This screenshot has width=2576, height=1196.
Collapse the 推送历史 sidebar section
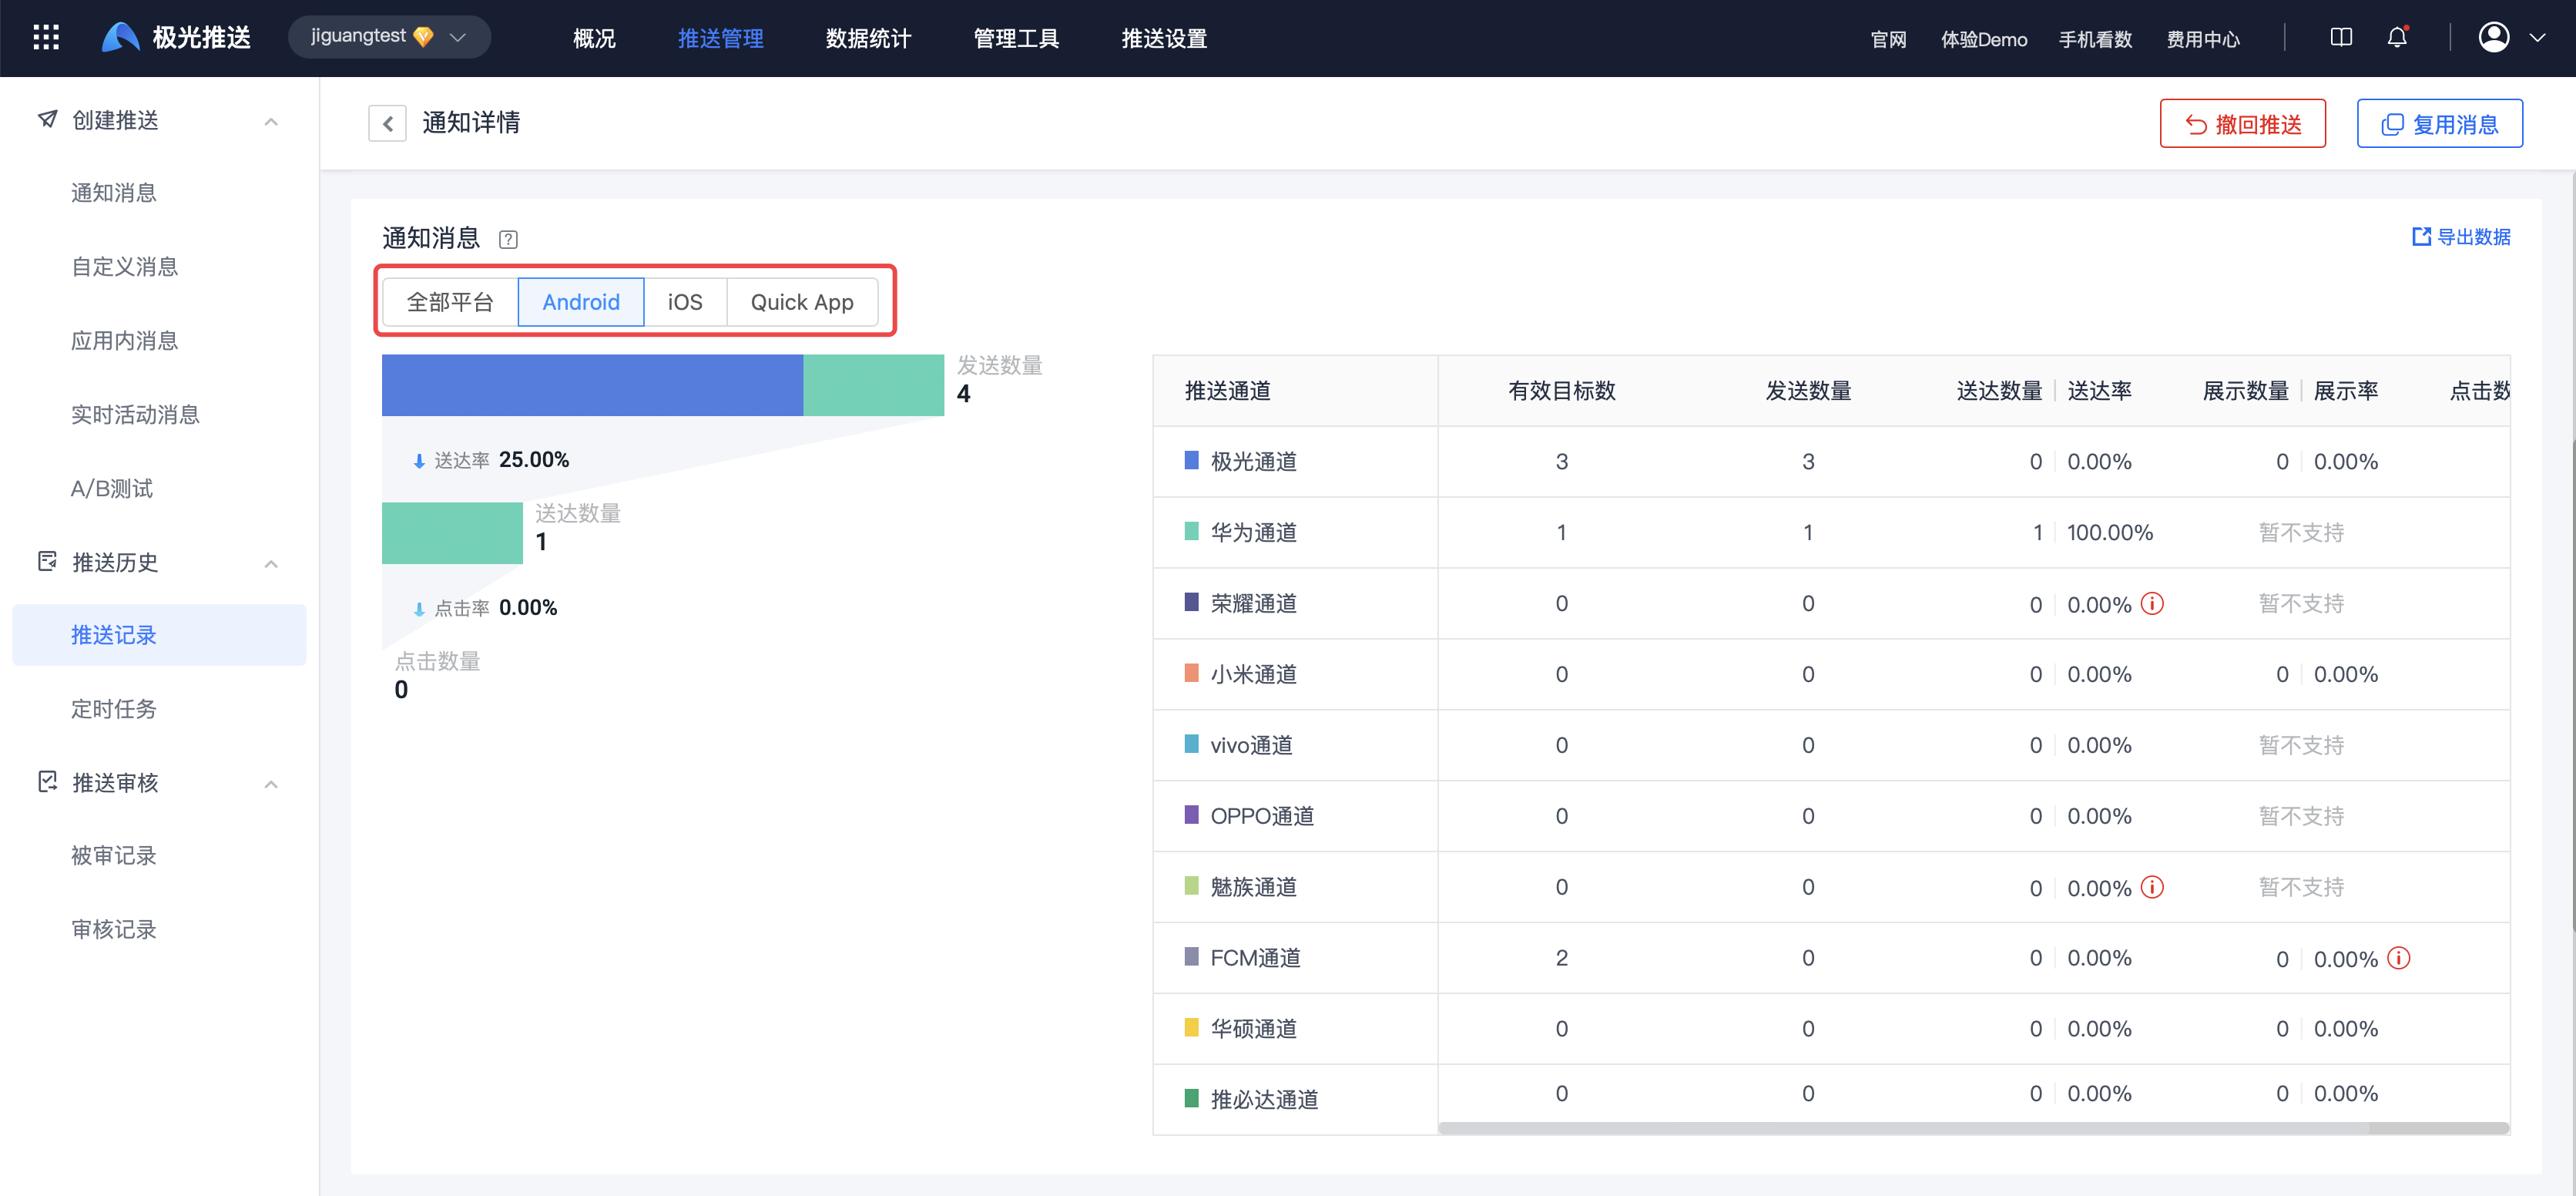tap(271, 563)
